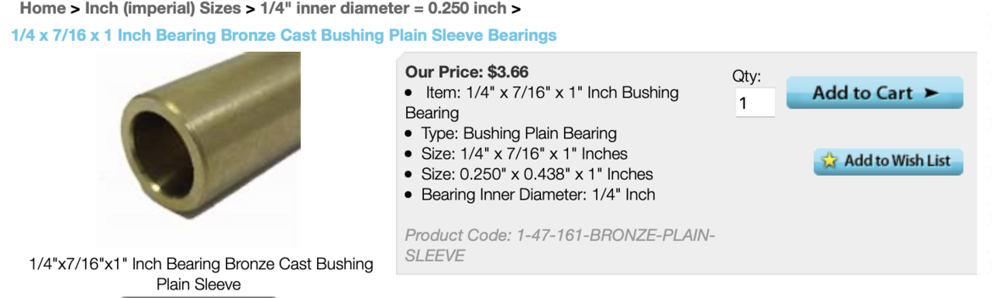This screenshot has width=992, height=298.
Task: Click the Qty: label above the input
Action: (747, 76)
